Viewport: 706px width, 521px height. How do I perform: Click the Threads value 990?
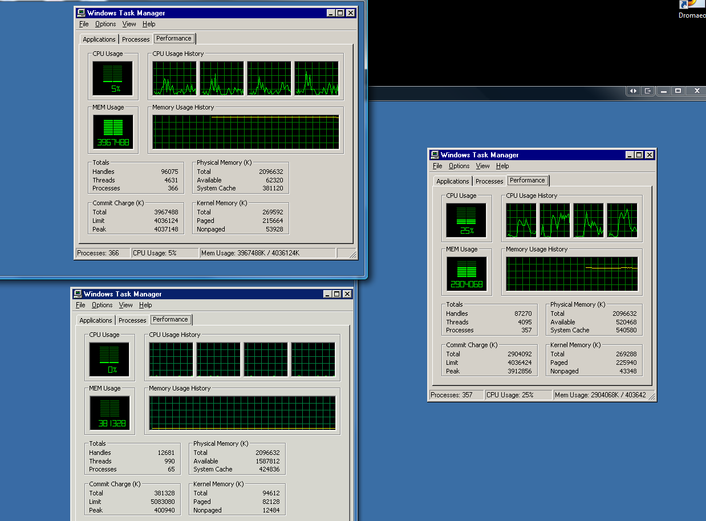(x=169, y=461)
